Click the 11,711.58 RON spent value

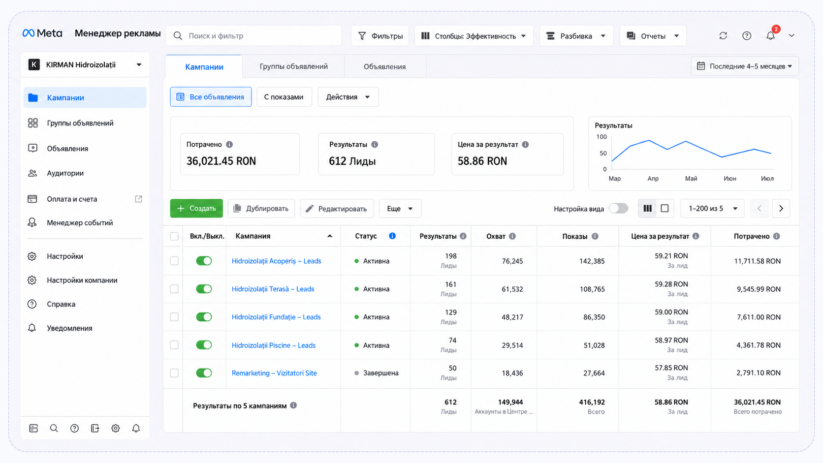pyautogui.click(x=757, y=261)
